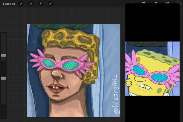Tap the redo arrow in sidebar
This screenshot has width=183, height=122.
(3, 116)
